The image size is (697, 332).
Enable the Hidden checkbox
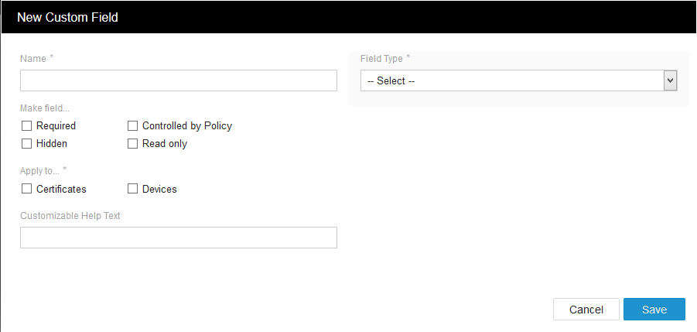[x=26, y=143]
